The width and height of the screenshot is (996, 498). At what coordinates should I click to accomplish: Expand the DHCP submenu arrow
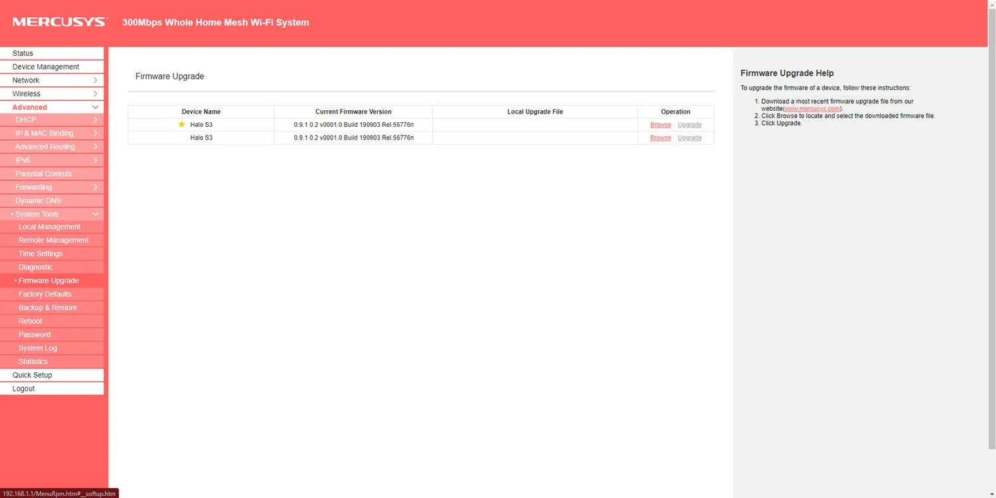pos(95,120)
